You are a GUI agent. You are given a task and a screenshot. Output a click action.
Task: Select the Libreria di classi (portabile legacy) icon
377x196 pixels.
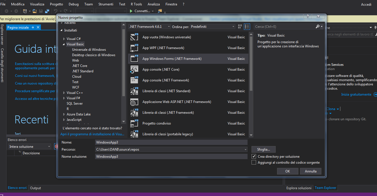[134, 134]
